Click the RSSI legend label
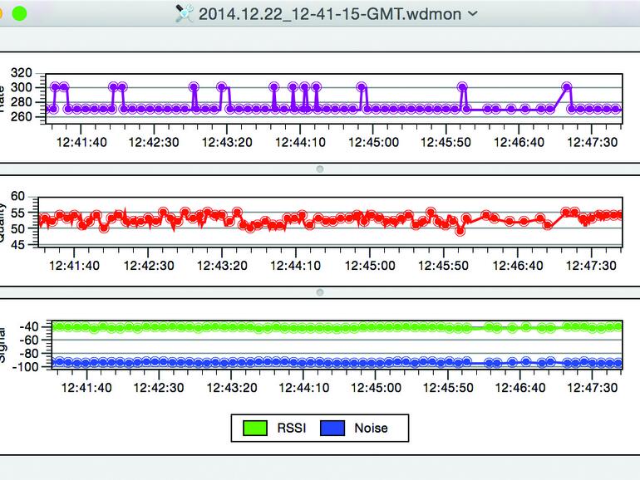Screen dimensions: 640x480 [x=292, y=428]
